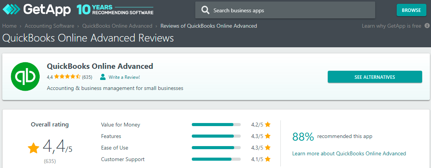Click the header star rating of QuickBooks
The image size is (431, 168).
pyautogui.click(x=67, y=77)
